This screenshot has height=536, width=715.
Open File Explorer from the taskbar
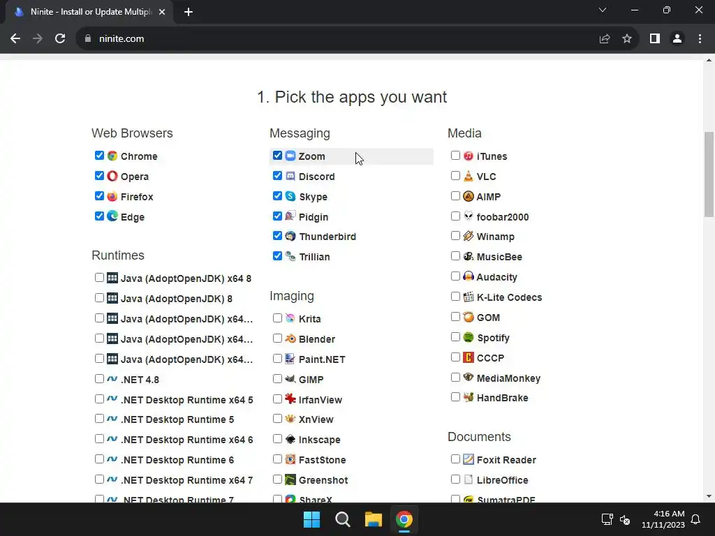coord(374,519)
